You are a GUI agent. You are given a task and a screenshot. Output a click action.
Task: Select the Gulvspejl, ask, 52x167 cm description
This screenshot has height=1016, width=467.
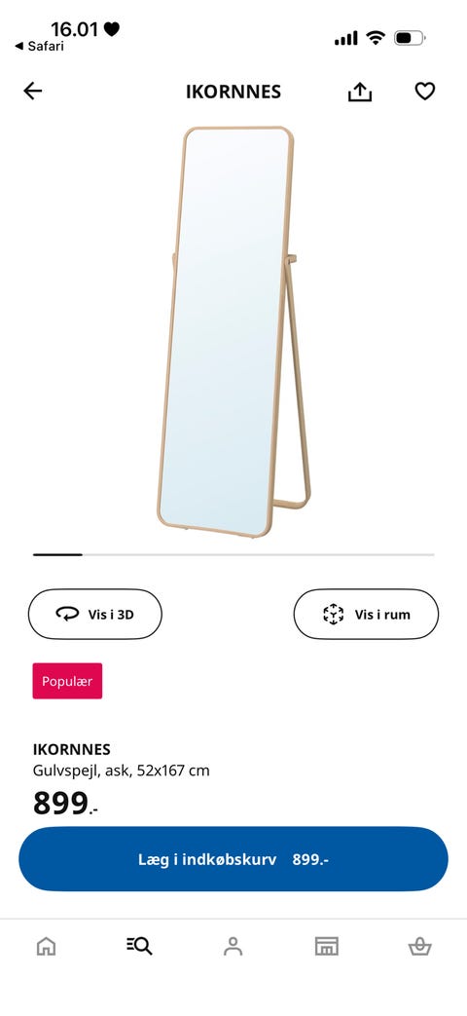tap(121, 771)
